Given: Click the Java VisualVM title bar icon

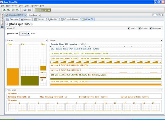Looking at the screenshot, I should click(2, 2).
